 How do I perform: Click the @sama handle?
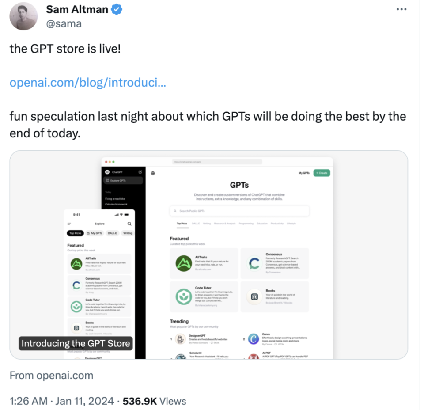click(x=64, y=23)
